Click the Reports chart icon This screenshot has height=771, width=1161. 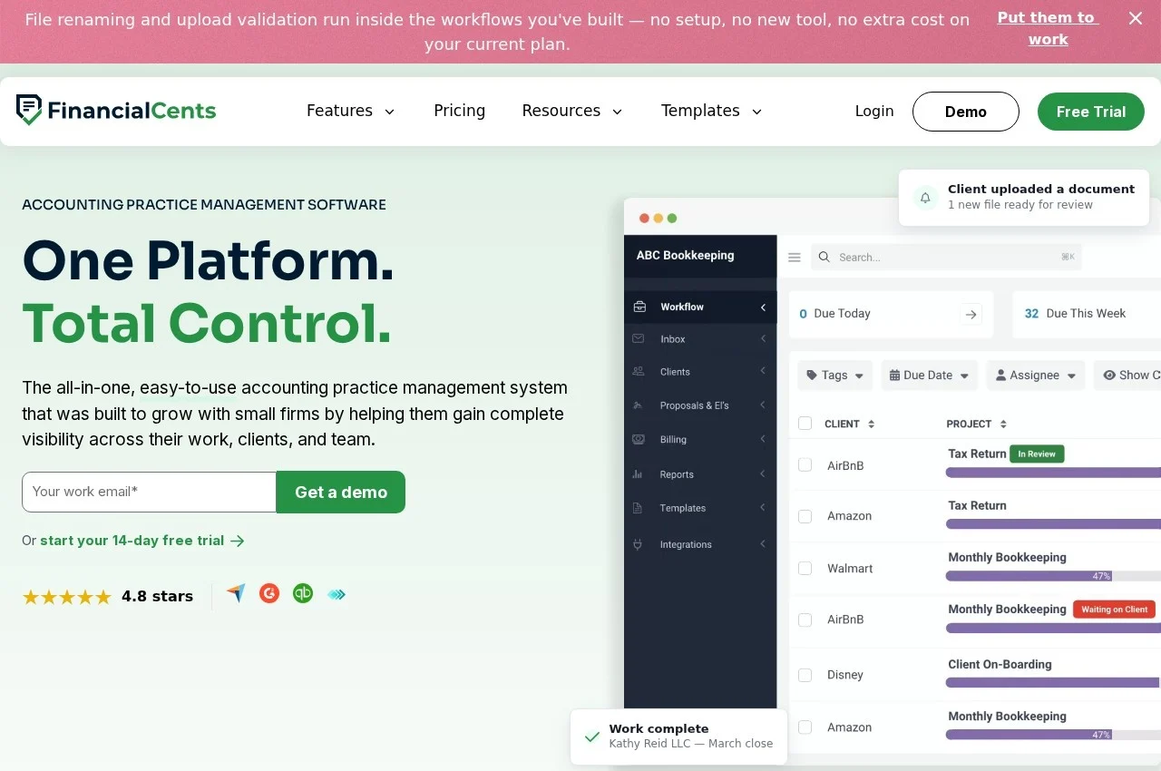click(638, 474)
